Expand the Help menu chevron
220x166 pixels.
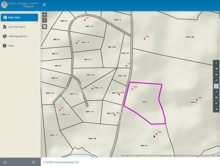click(34, 46)
